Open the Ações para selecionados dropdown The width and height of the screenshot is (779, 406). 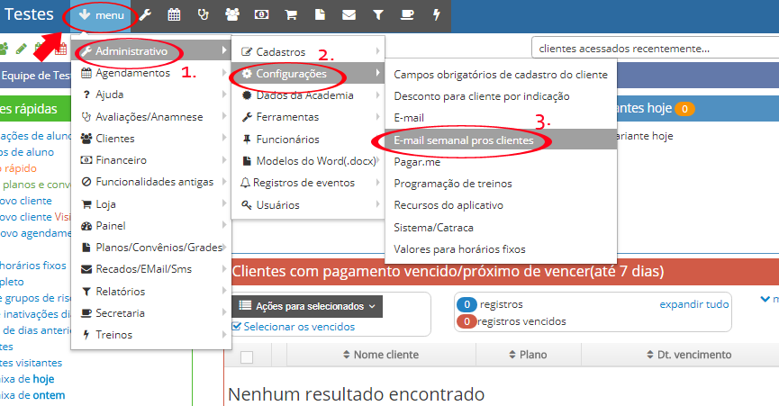pos(306,306)
